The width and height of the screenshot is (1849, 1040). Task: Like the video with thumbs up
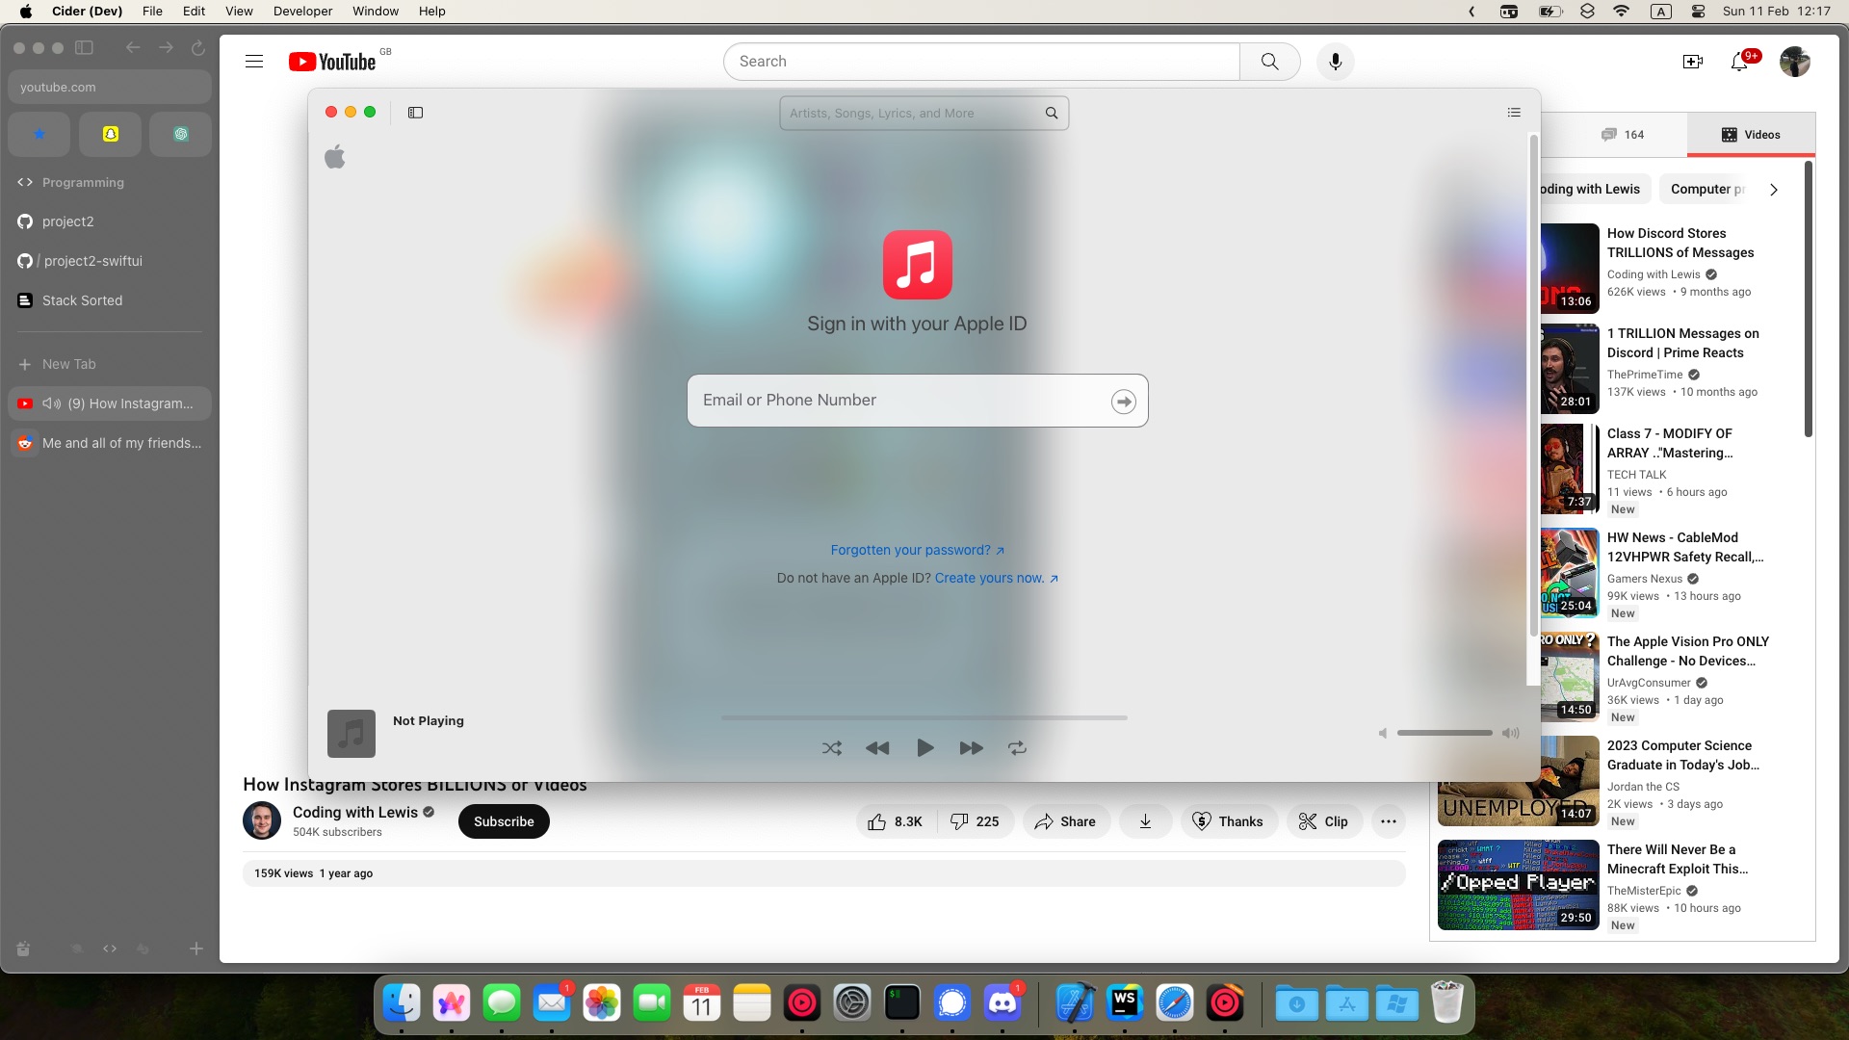click(896, 821)
